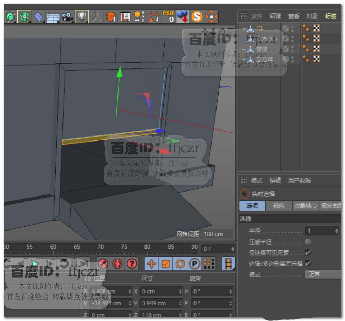Screen dimensions: 345x321
Task: Toggle the red autokey button
Action: click(x=117, y=264)
